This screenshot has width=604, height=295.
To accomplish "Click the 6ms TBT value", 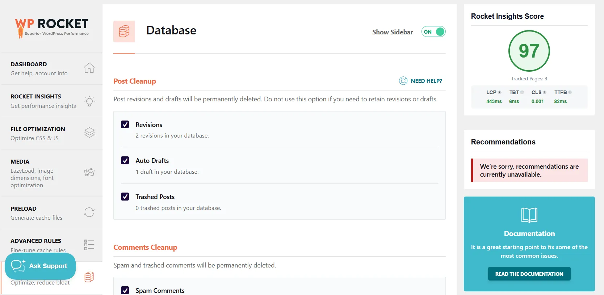I will 514,101.
